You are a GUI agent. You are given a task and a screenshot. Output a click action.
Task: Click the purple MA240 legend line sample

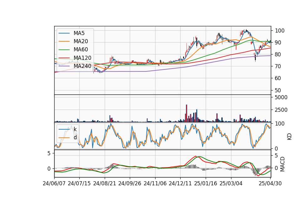64,66
